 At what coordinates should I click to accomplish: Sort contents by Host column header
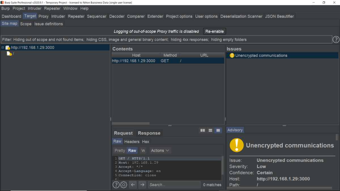[x=136, y=55]
